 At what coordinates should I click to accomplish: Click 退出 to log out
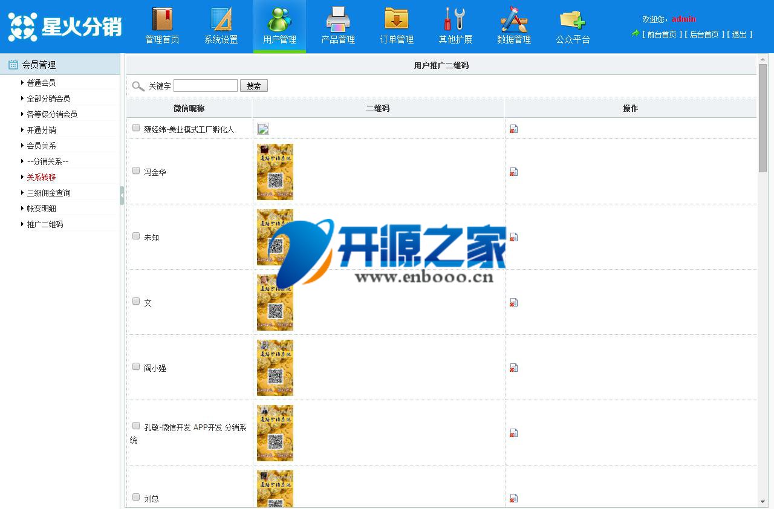click(739, 34)
